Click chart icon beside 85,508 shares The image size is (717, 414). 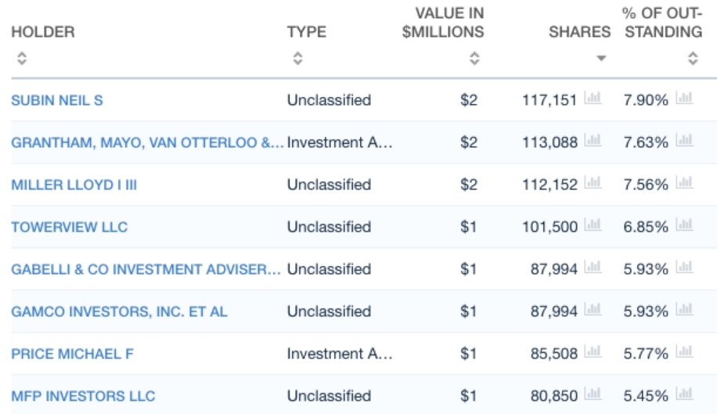(x=593, y=353)
